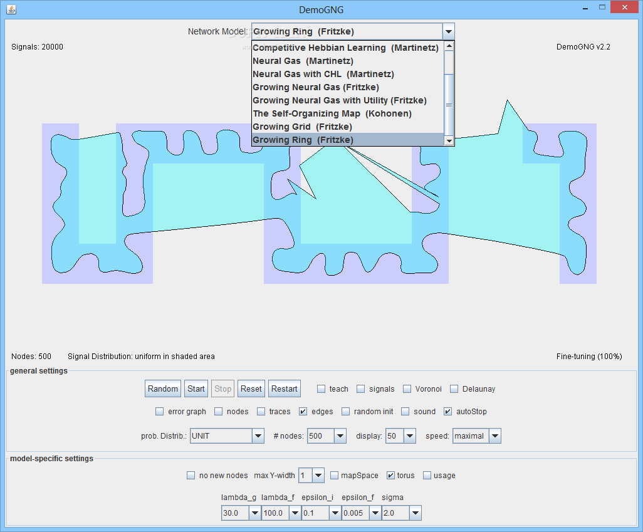Screen dimensions: 643x532
Task: Click the Nodes: 500 label
Action: coord(31,357)
